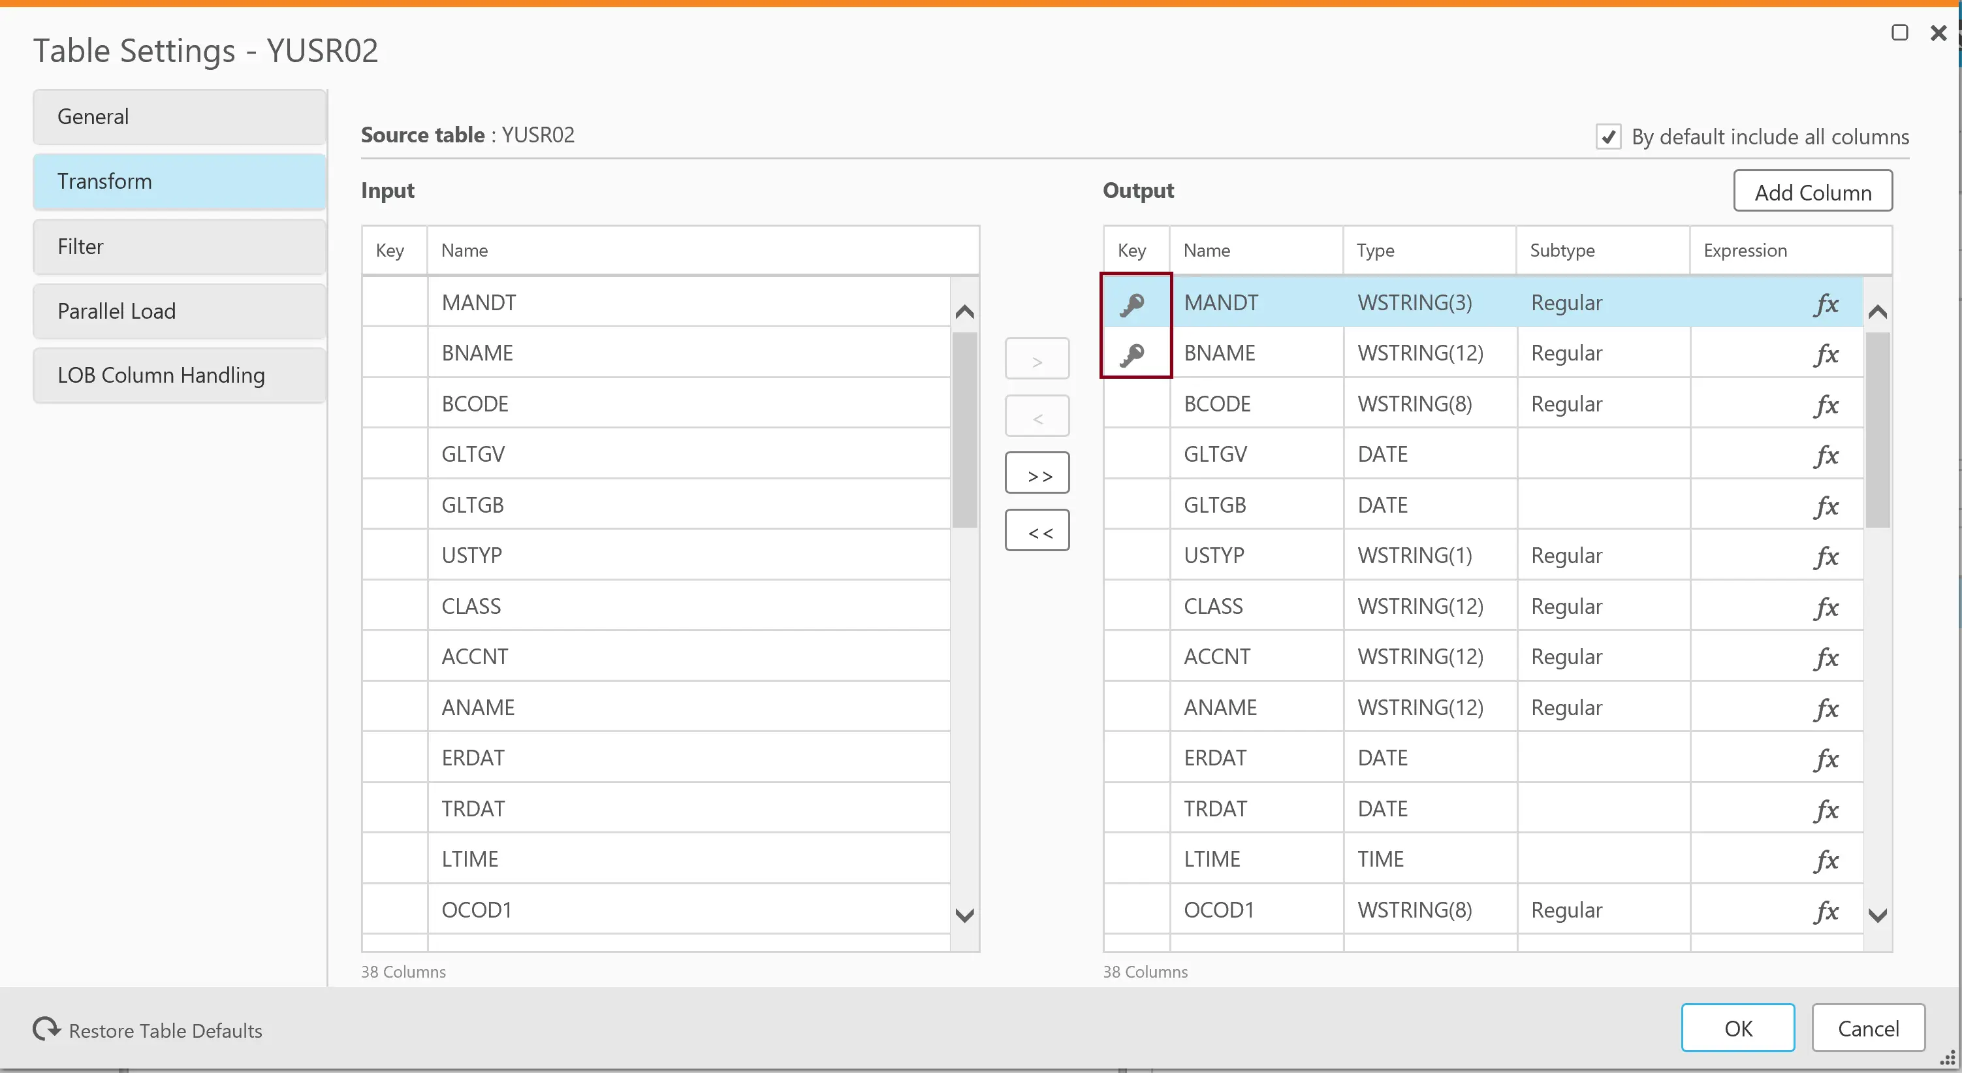The image size is (1962, 1073).
Task: Open expression builder for USTYP row
Action: pos(1826,556)
